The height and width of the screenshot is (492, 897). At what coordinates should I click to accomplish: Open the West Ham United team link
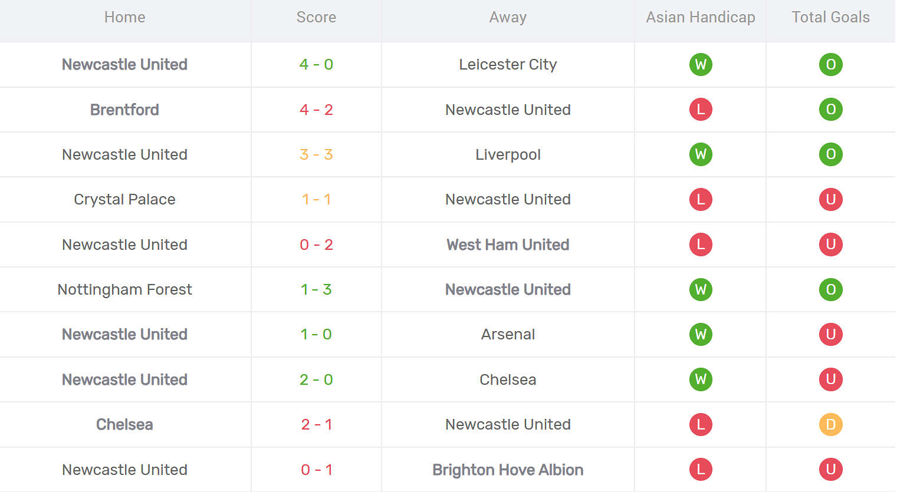click(x=508, y=245)
